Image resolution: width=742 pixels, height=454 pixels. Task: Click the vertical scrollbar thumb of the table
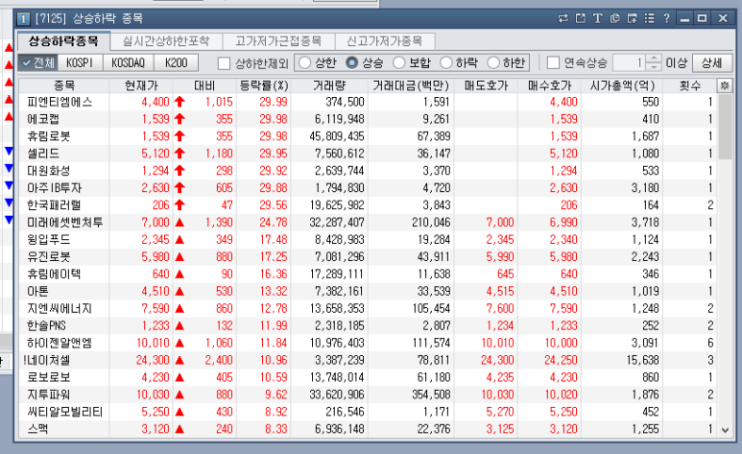click(725, 127)
